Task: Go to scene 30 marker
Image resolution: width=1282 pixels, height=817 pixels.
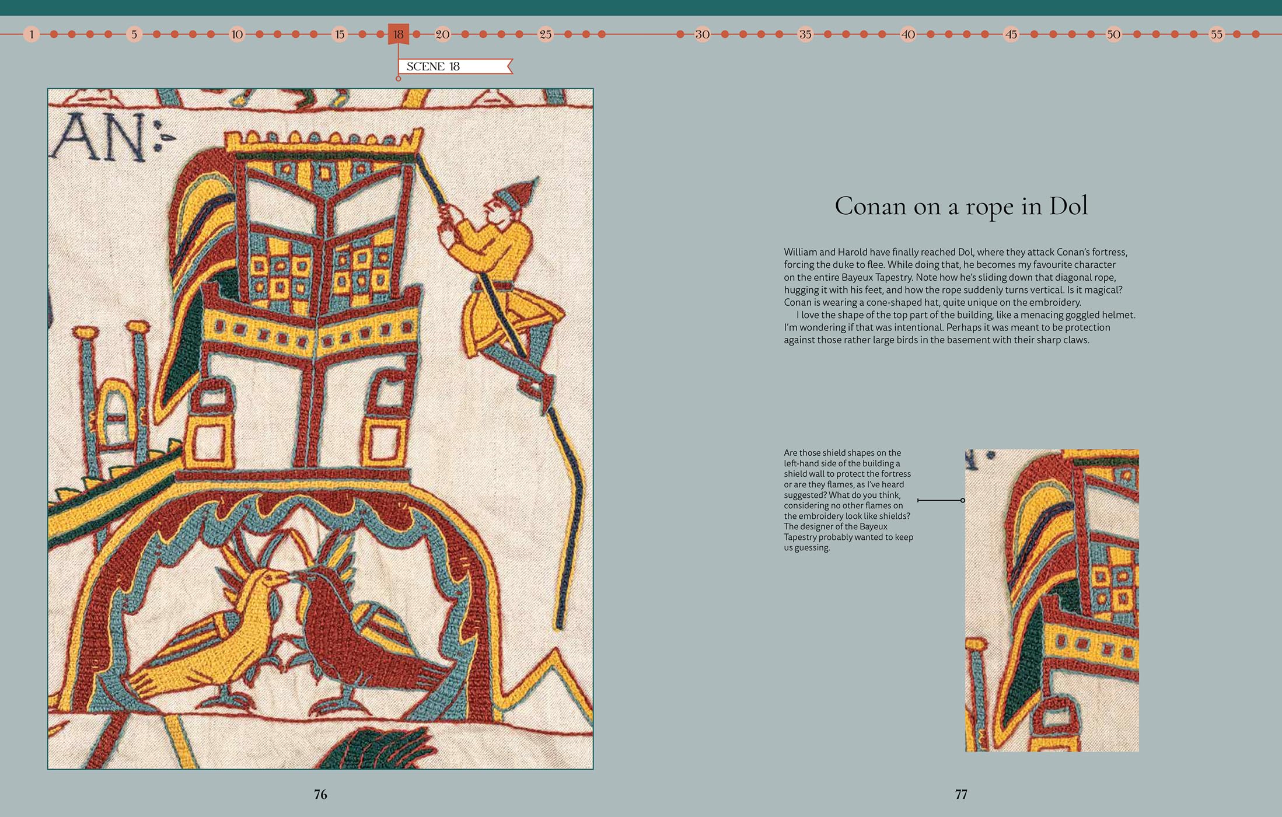Action: [x=703, y=34]
